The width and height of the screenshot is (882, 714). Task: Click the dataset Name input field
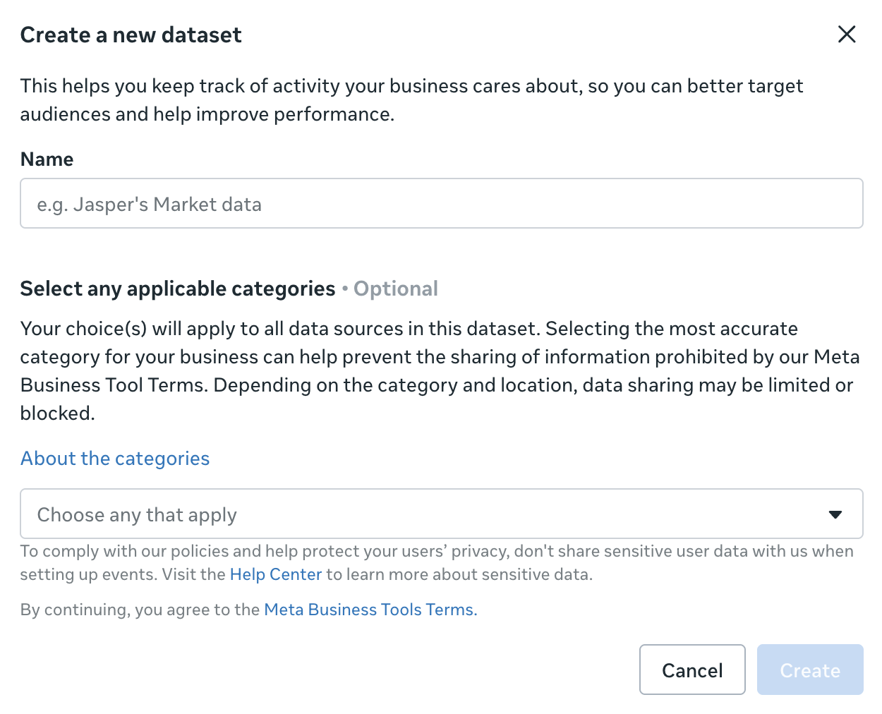[x=442, y=203]
